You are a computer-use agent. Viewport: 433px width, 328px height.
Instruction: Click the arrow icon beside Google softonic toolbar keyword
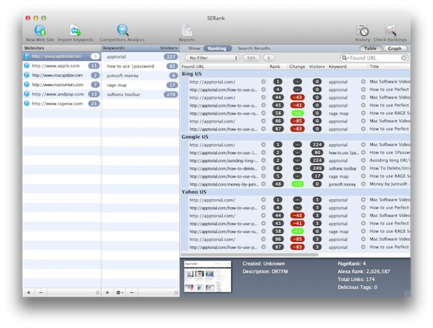point(363,168)
